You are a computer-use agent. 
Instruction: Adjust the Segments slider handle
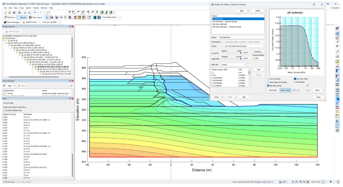(241, 59)
